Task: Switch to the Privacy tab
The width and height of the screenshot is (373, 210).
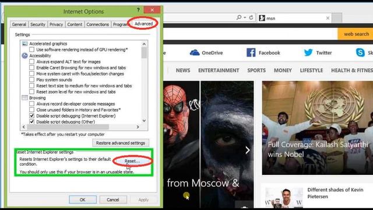Action: coord(56,24)
